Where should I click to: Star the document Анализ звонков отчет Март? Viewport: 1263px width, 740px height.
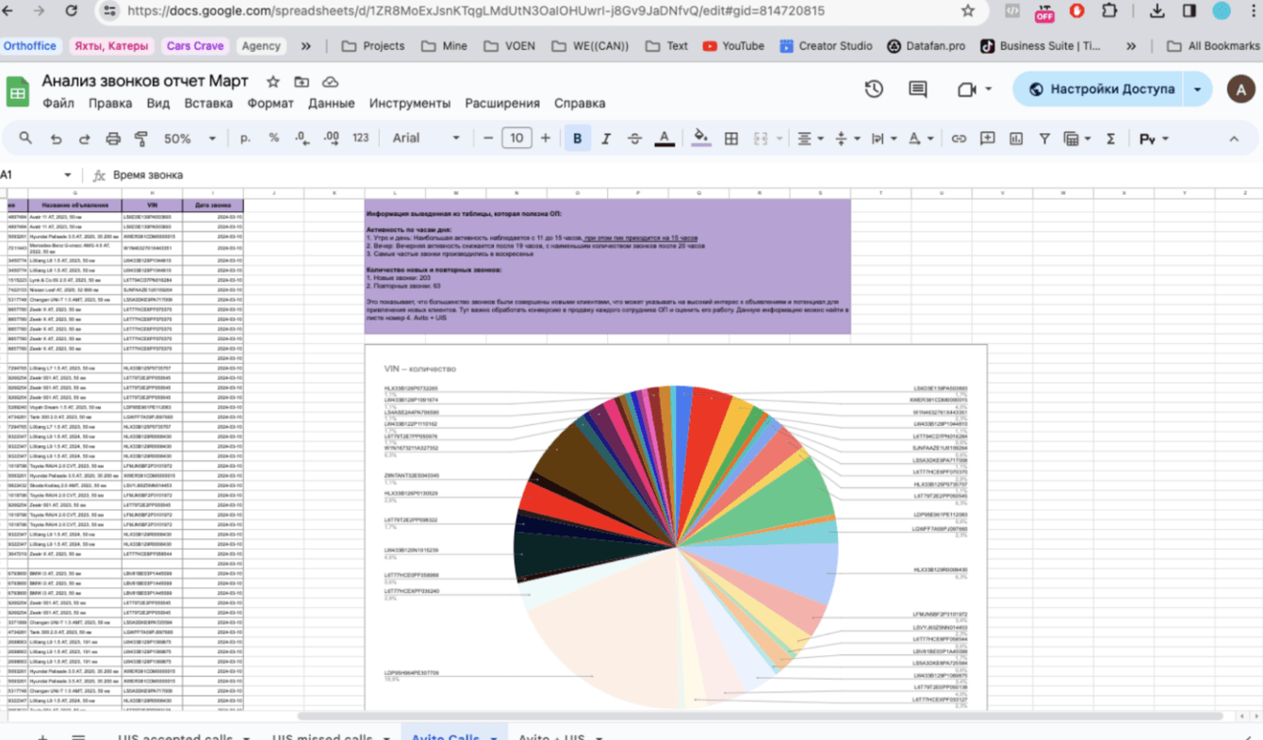pyautogui.click(x=272, y=82)
